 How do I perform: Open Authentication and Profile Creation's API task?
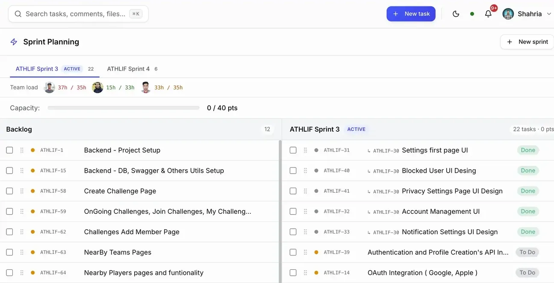pos(438,252)
